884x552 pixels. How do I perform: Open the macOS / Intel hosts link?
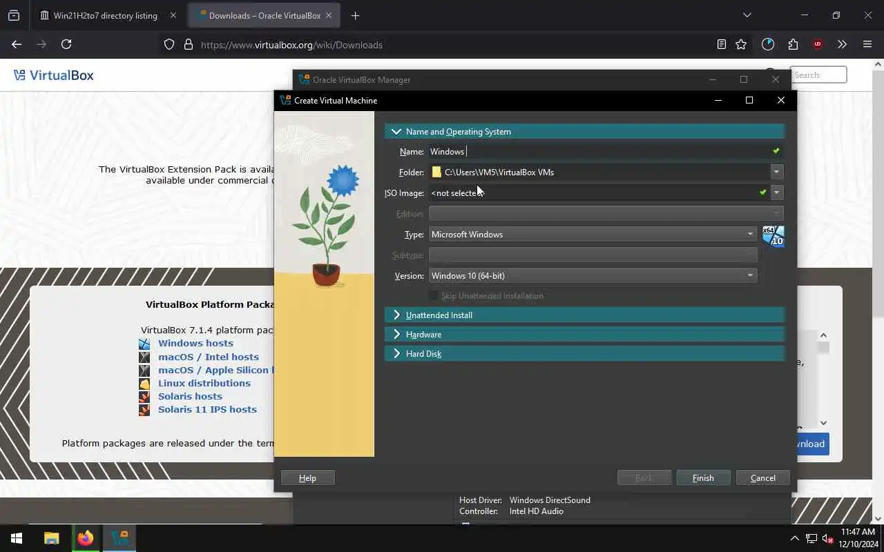pos(209,357)
